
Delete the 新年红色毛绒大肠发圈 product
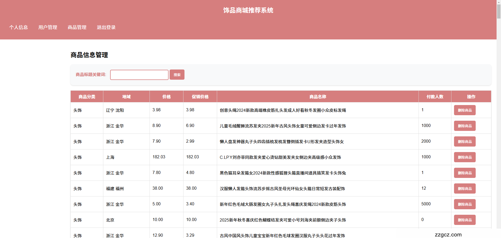465,204
